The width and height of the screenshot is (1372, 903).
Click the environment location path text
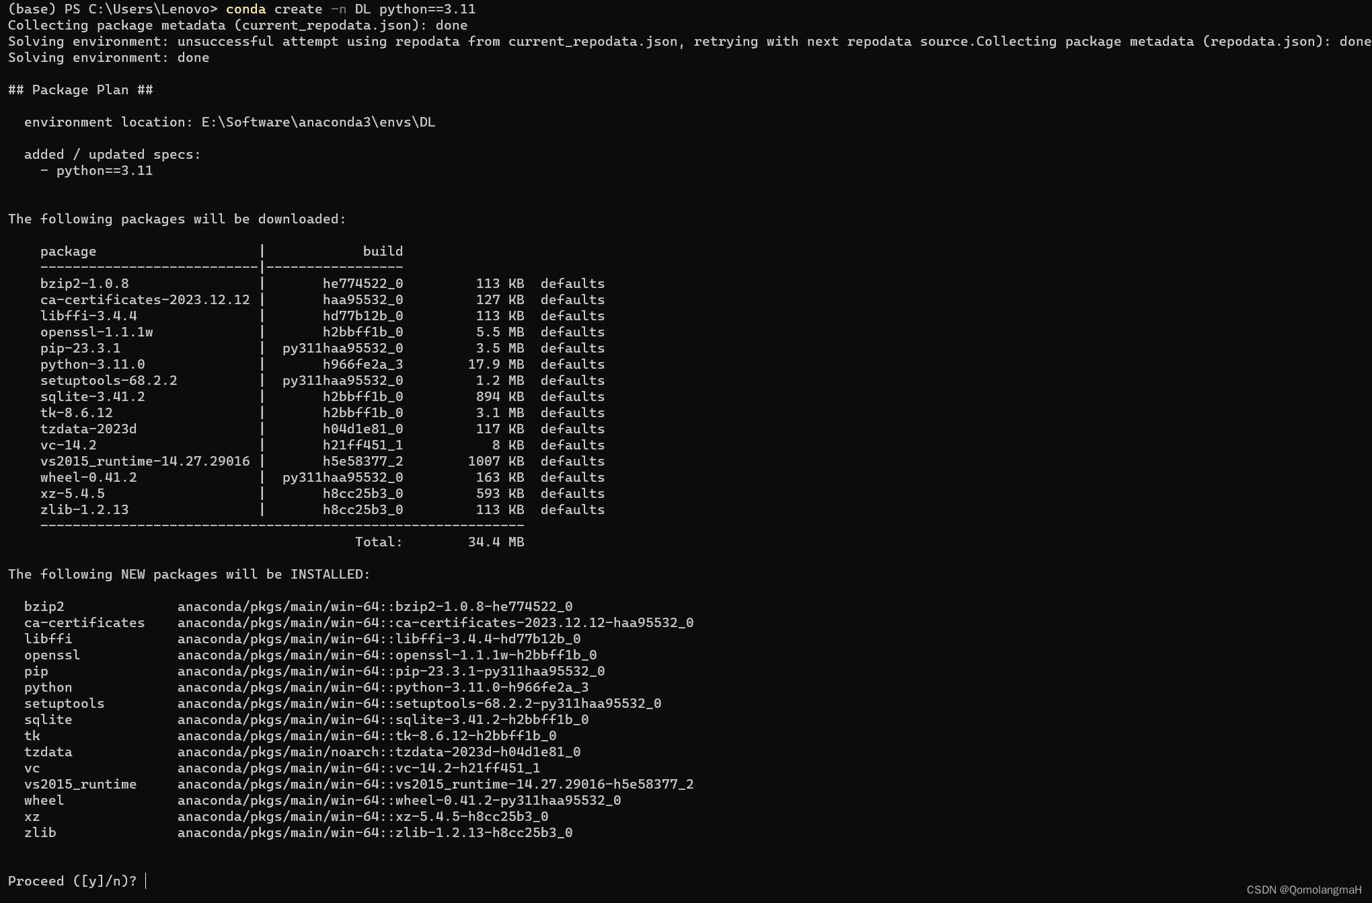[317, 122]
